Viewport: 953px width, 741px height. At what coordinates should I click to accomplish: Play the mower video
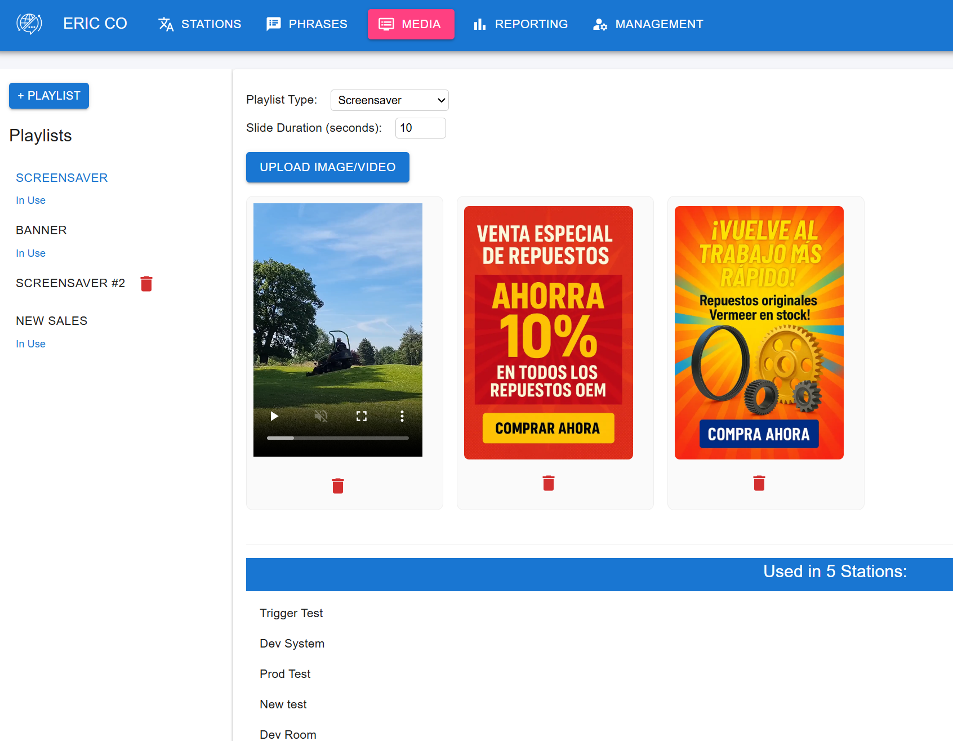[274, 416]
